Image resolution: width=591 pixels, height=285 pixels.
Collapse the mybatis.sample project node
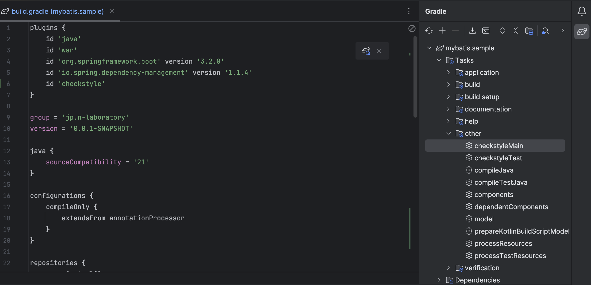coord(429,48)
